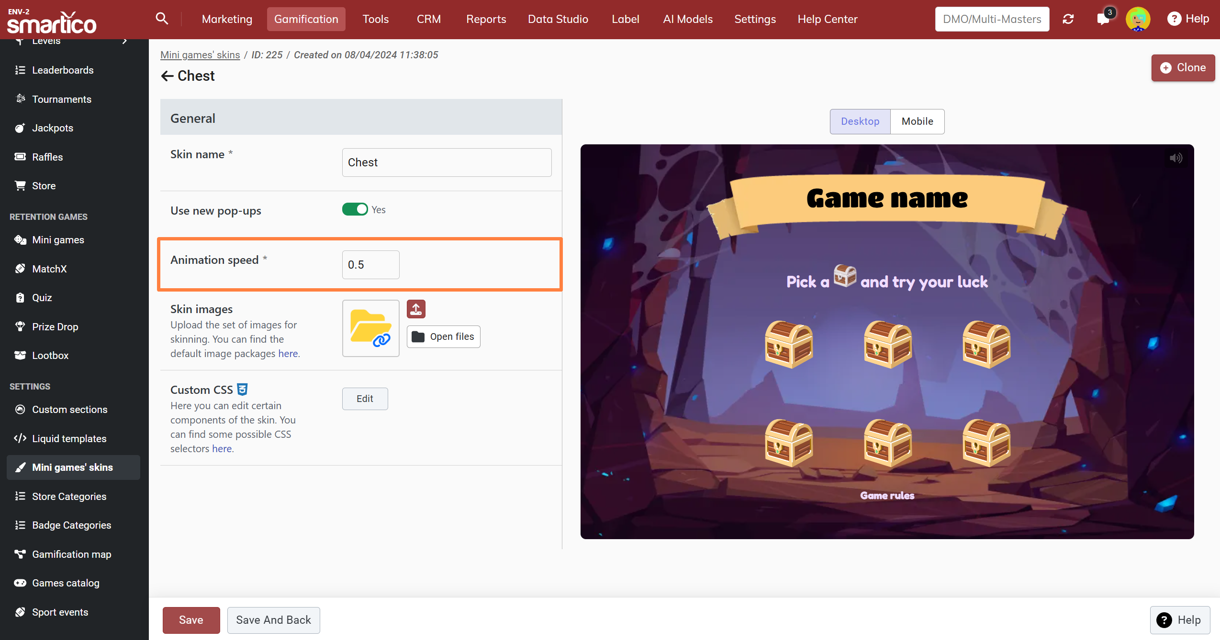Screen dimensions: 1220x640
Task: Click the red upload images icon
Action: [x=416, y=309]
